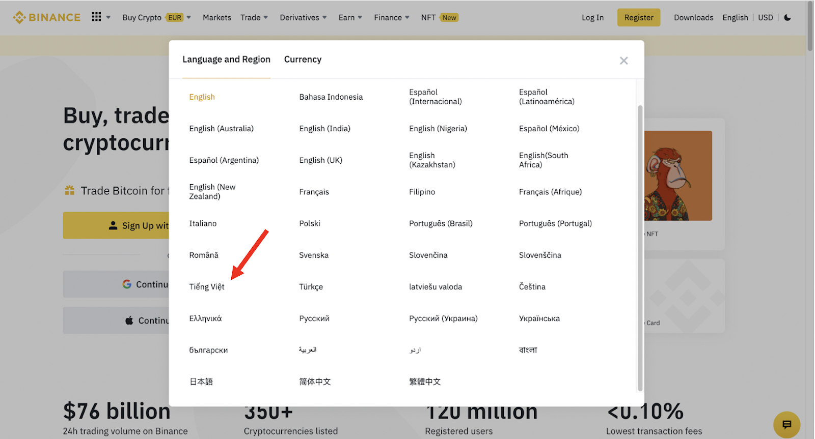Screen dimensions: 815x439
Task: Select Türkçe language
Action: click(311, 287)
